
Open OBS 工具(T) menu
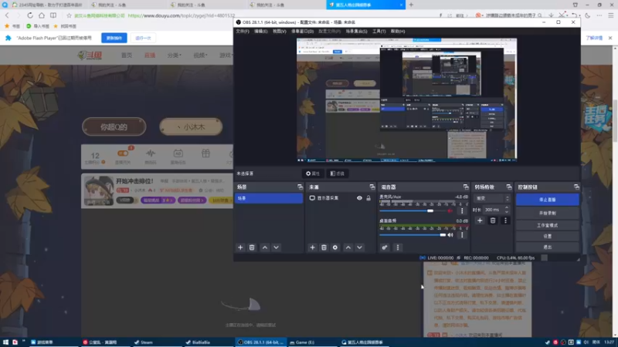click(x=379, y=31)
